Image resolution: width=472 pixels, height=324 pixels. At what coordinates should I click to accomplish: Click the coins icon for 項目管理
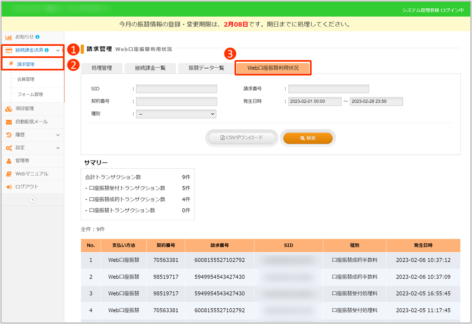point(8,109)
